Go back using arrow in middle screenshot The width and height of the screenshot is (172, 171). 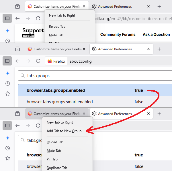[x=17, y=61]
